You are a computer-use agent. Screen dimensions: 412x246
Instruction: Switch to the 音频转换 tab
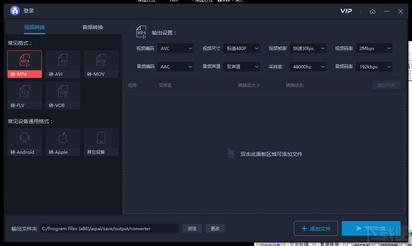pyautogui.click(x=93, y=27)
